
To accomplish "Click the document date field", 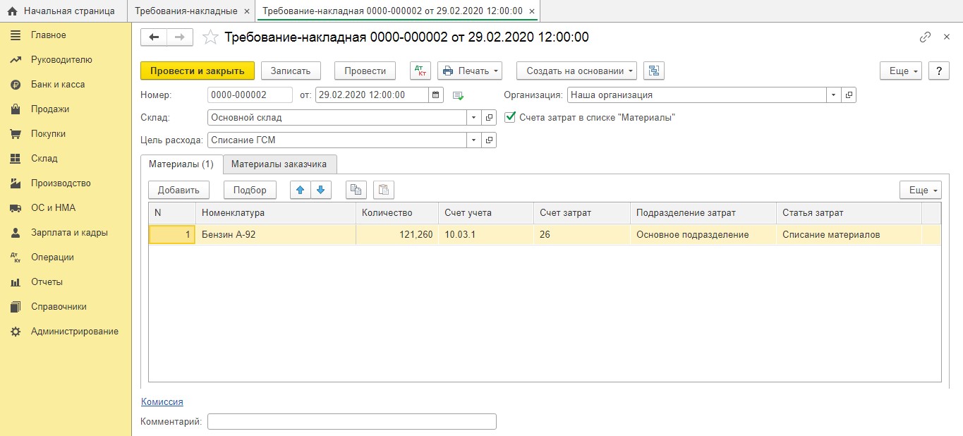I will coord(372,95).
